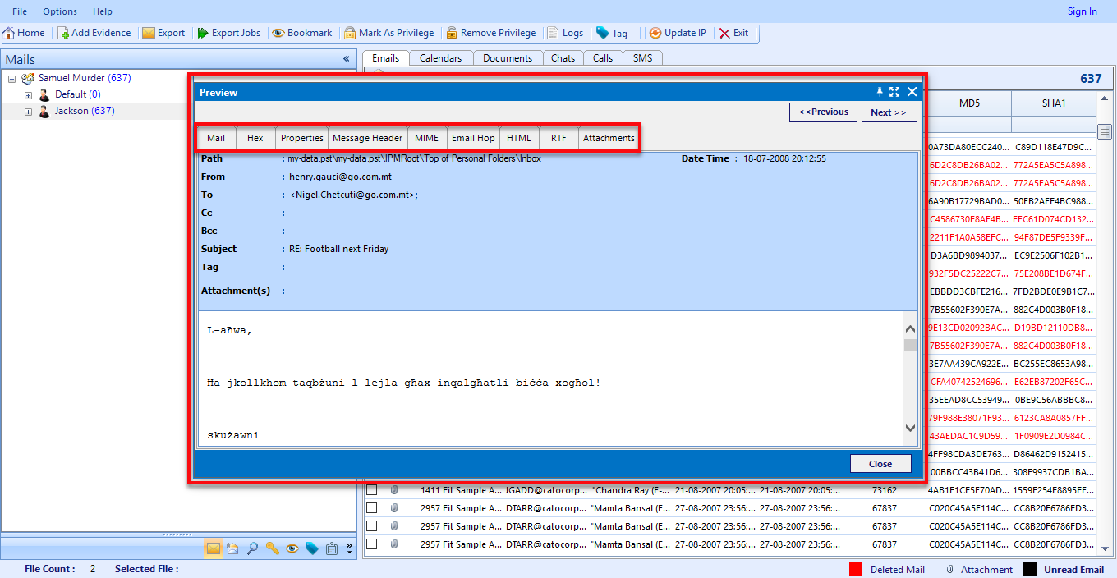Screen dimensions: 1117x578
Task: Click the person icon beside Jackson (637)
Action: click(44, 111)
